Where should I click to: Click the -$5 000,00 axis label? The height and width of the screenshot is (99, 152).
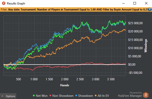click(135, 73)
